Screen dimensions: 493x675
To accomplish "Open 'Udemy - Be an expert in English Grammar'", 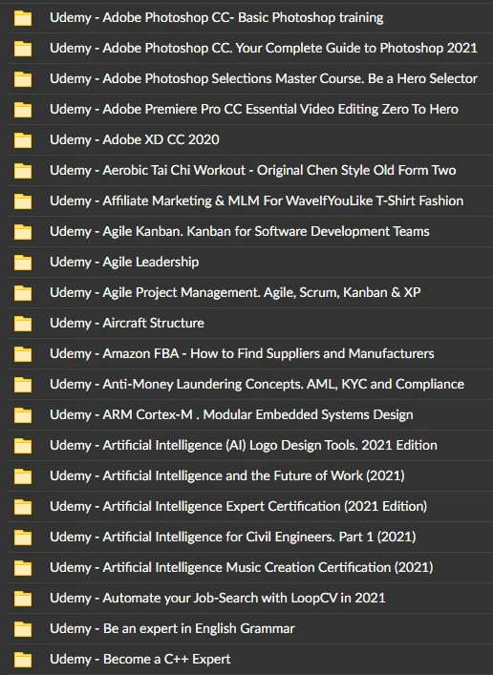I will click(172, 628).
